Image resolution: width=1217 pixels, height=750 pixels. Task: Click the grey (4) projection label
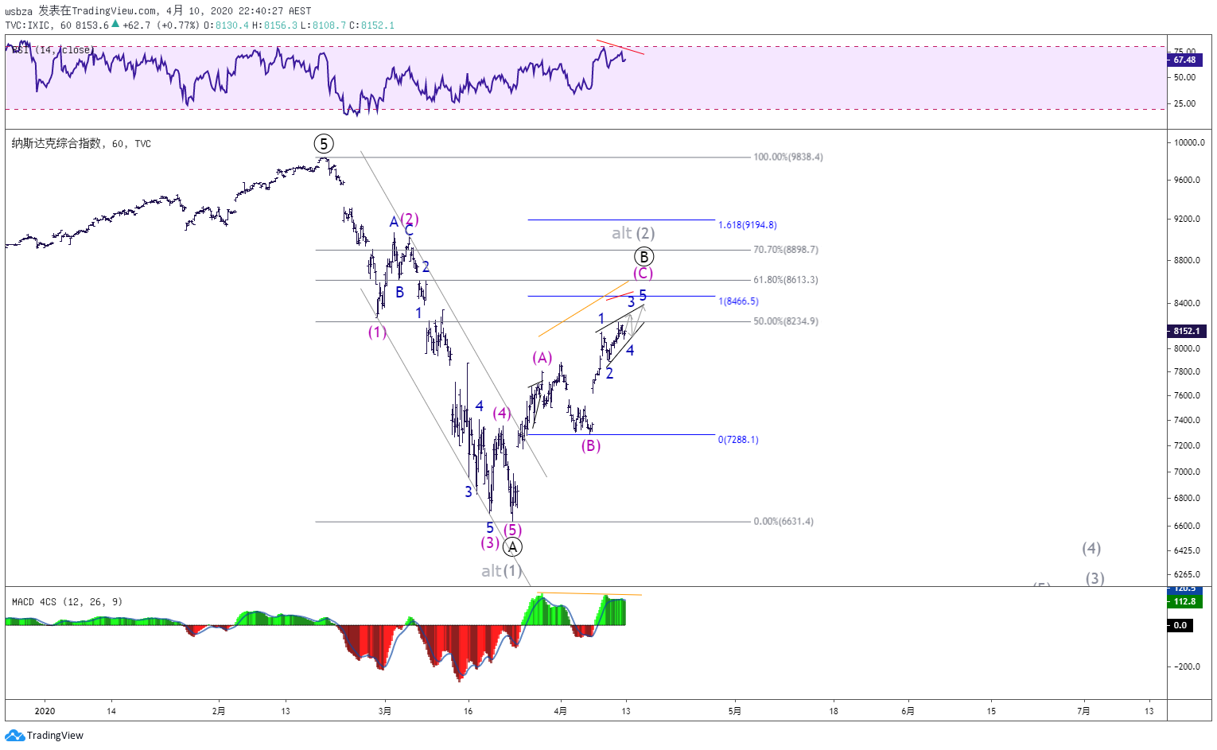pyautogui.click(x=1091, y=548)
